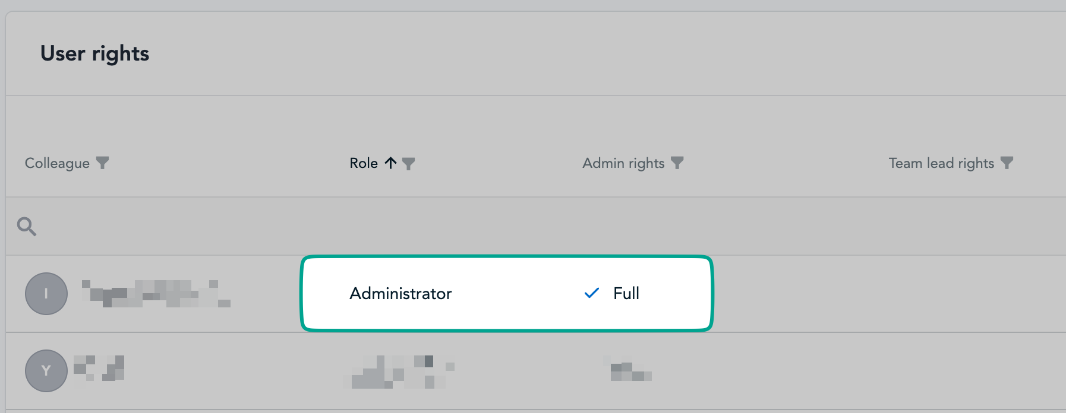Sort by the Role column header

click(x=363, y=163)
